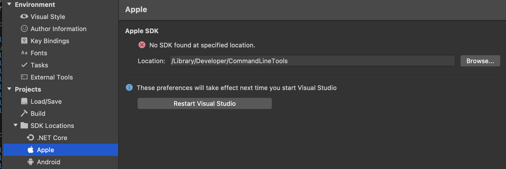
Task: Click Browse to choose SDK location
Action: coord(480,61)
